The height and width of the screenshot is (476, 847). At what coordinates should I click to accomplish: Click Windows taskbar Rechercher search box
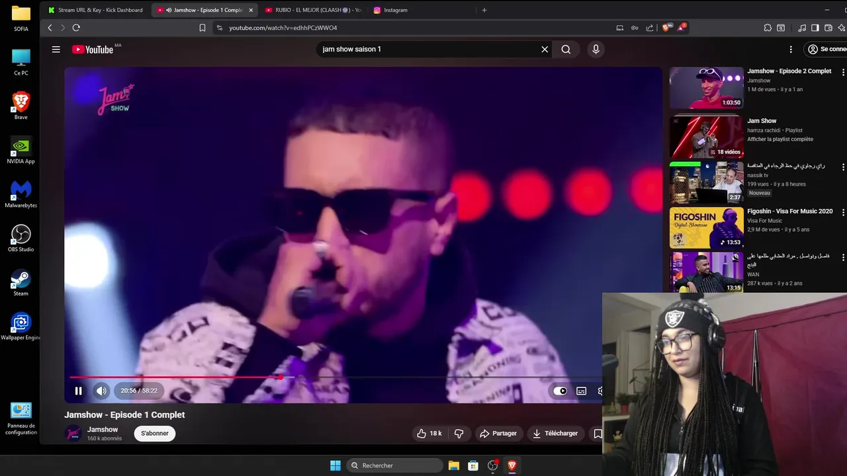coord(394,465)
